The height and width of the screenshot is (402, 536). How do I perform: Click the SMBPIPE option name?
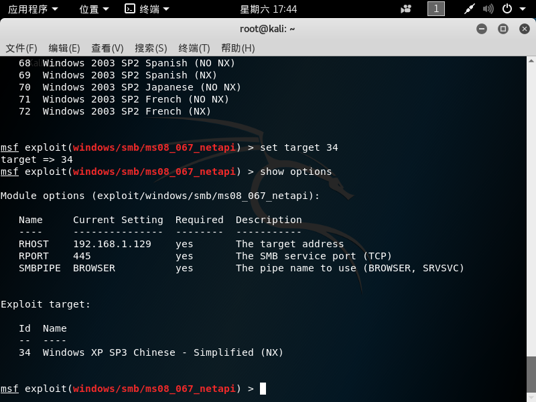coord(40,268)
